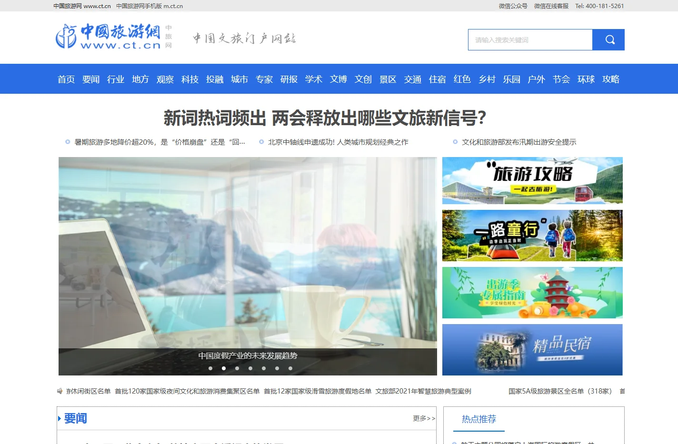Screen dimensions: 678x444
Task: Select the third carousel indicator dot
Action: (x=237, y=368)
